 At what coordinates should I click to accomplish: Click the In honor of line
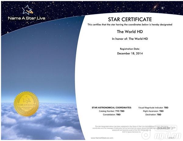click(x=130, y=39)
